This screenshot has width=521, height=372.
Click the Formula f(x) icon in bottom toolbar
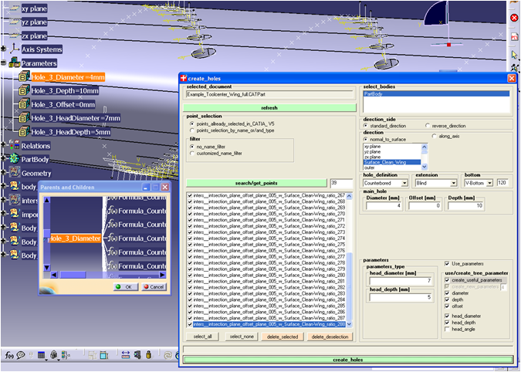(8, 355)
